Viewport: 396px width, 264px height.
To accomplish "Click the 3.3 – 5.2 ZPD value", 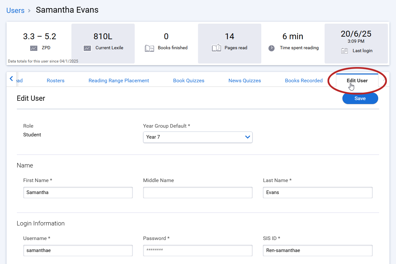I will coord(40,37).
